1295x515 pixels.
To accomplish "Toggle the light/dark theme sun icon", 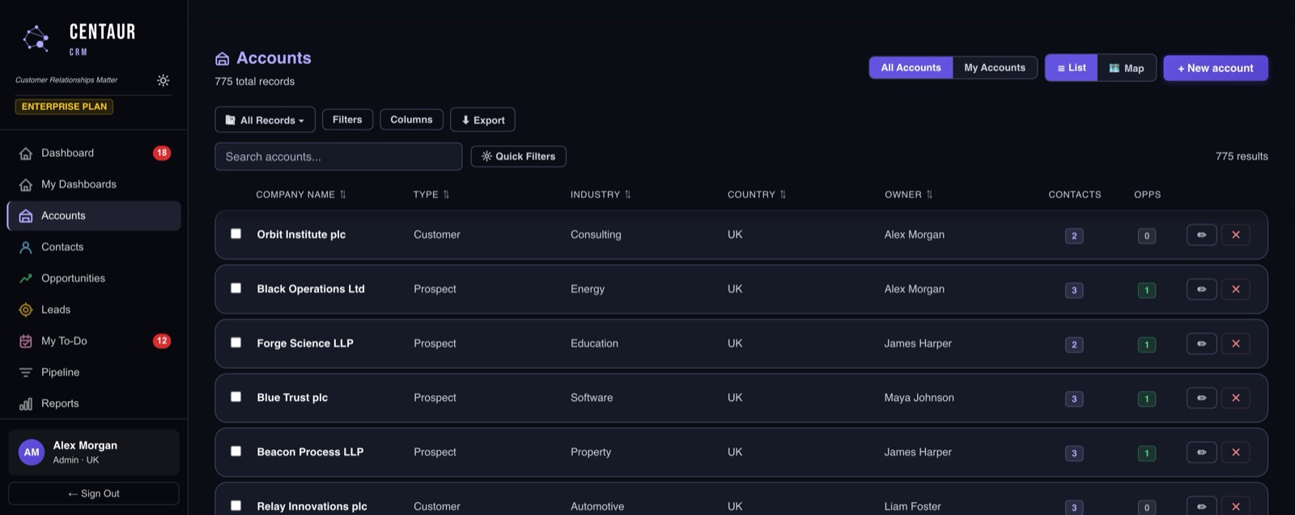I will (163, 80).
